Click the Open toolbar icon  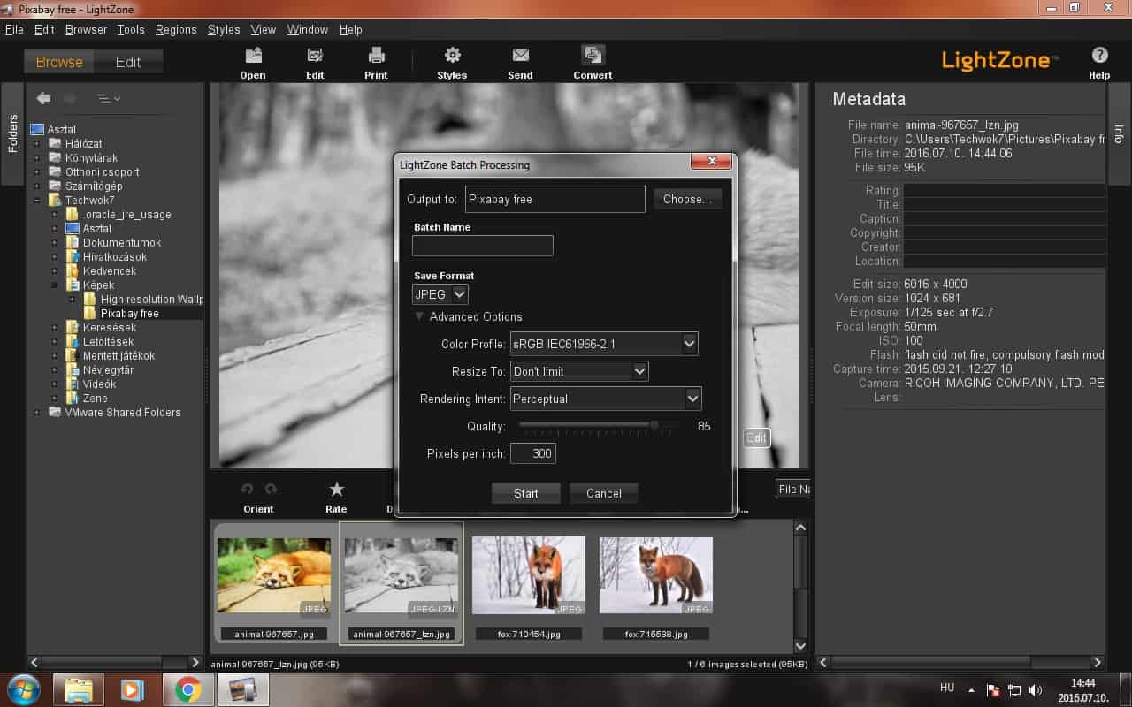coord(253,56)
